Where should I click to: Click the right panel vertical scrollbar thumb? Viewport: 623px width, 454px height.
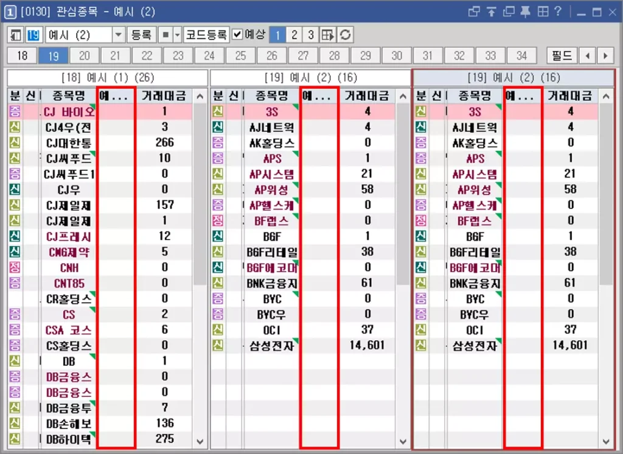606,194
